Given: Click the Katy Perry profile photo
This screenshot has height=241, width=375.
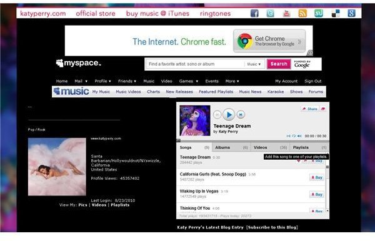Looking at the screenshot, I should [57, 167].
